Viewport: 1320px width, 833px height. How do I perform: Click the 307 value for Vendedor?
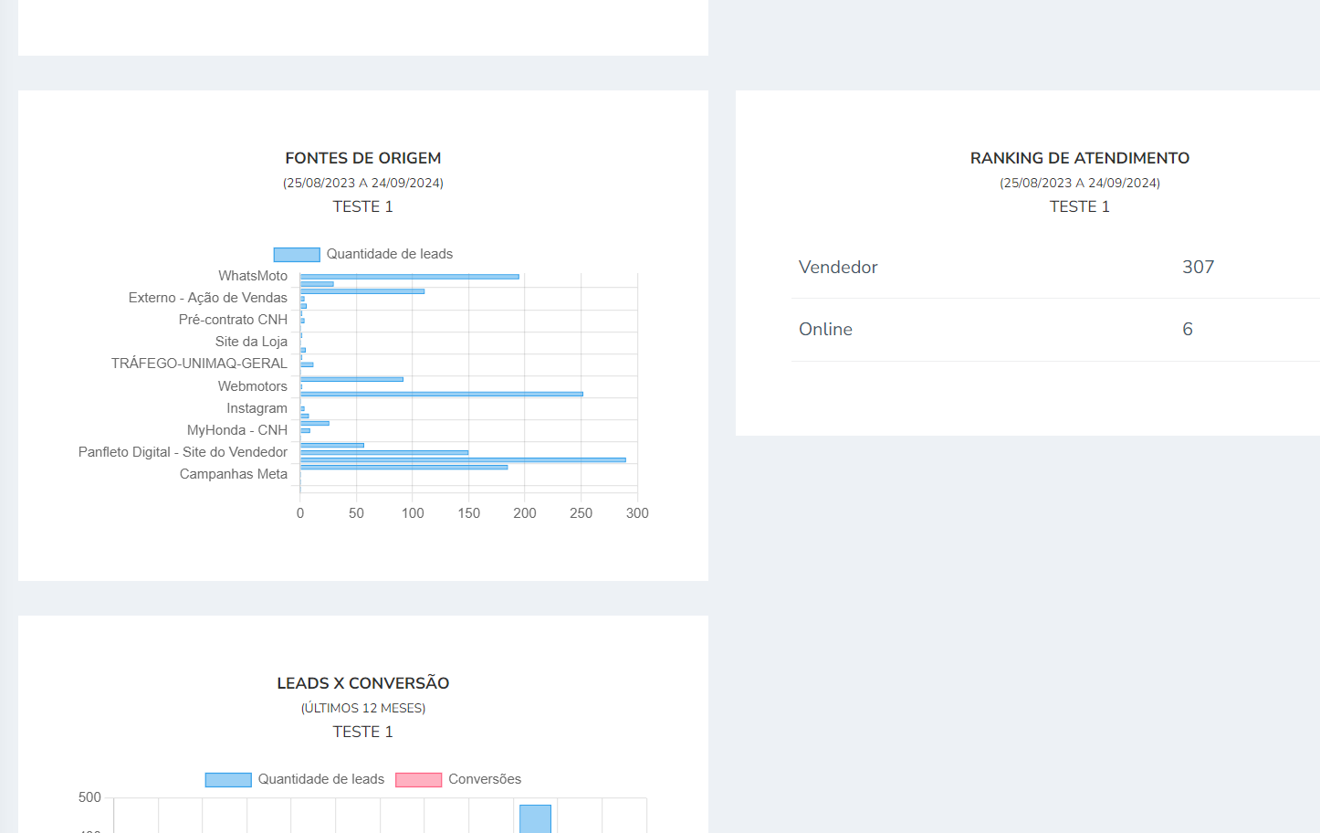pyautogui.click(x=1199, y=267)
